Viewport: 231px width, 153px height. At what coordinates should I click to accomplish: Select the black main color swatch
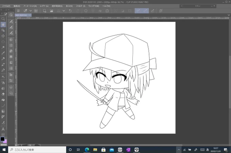(2, 139)
